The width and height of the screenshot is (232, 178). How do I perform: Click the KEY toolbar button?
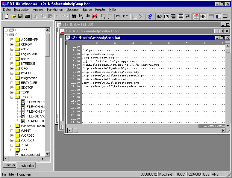click(x=125, y=16)
